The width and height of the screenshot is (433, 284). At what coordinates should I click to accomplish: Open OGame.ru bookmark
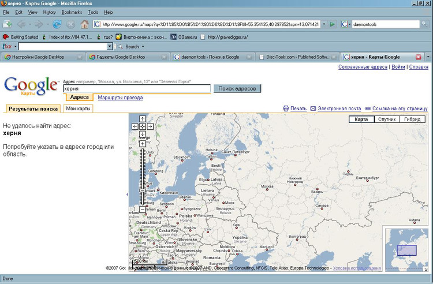[x=184, y=37]
